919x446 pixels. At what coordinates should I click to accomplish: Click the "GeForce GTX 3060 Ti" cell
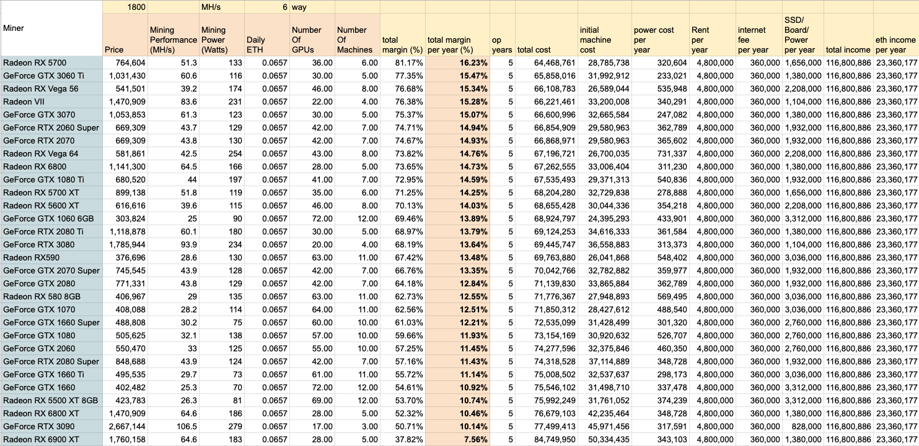[51, 75]
